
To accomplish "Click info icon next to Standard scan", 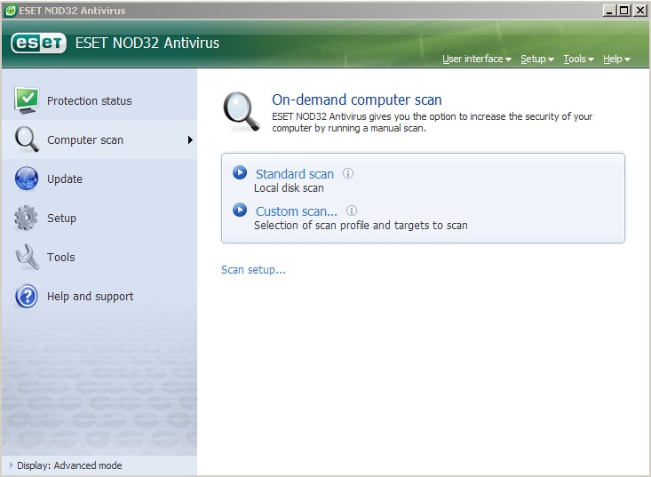I will 348,173.
